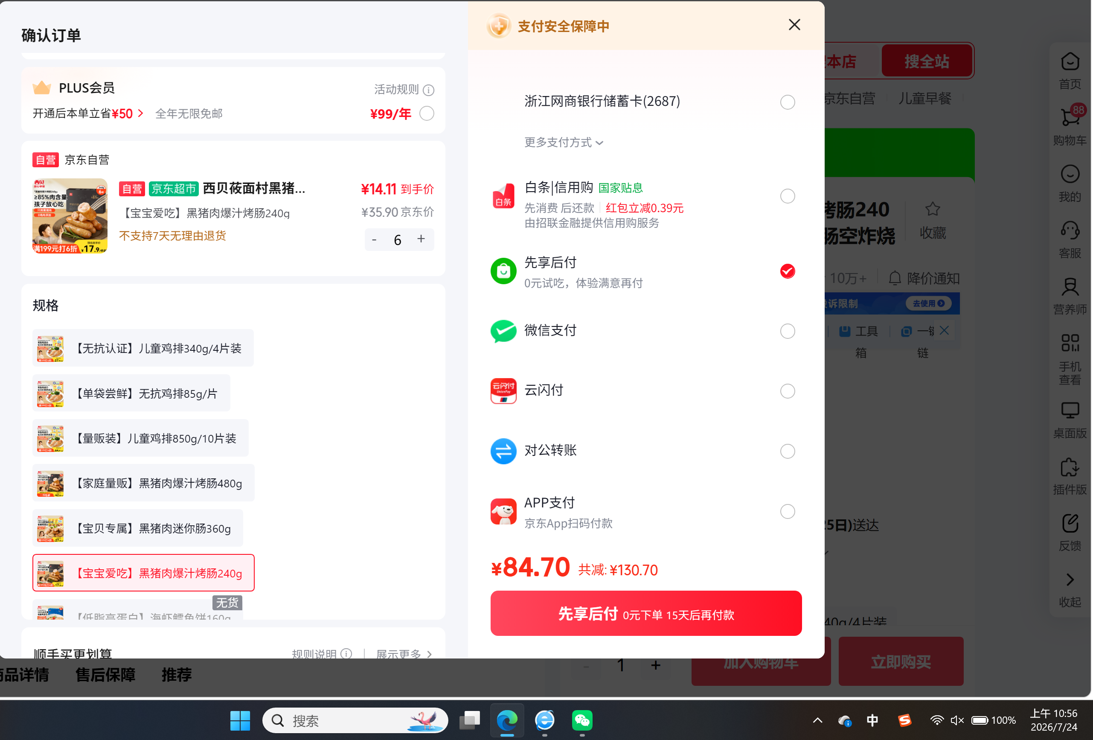The height and width of the screenshot is (740, 1093).
Task: Decrease order quantity with minus button
Action: coord(374,239)
